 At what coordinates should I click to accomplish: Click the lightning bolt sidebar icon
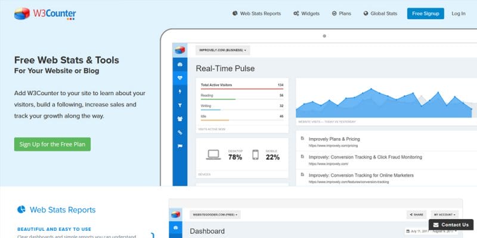[180, 92]
